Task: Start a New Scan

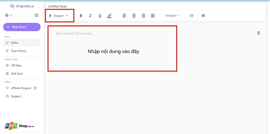Action: (x=22, y=27)
